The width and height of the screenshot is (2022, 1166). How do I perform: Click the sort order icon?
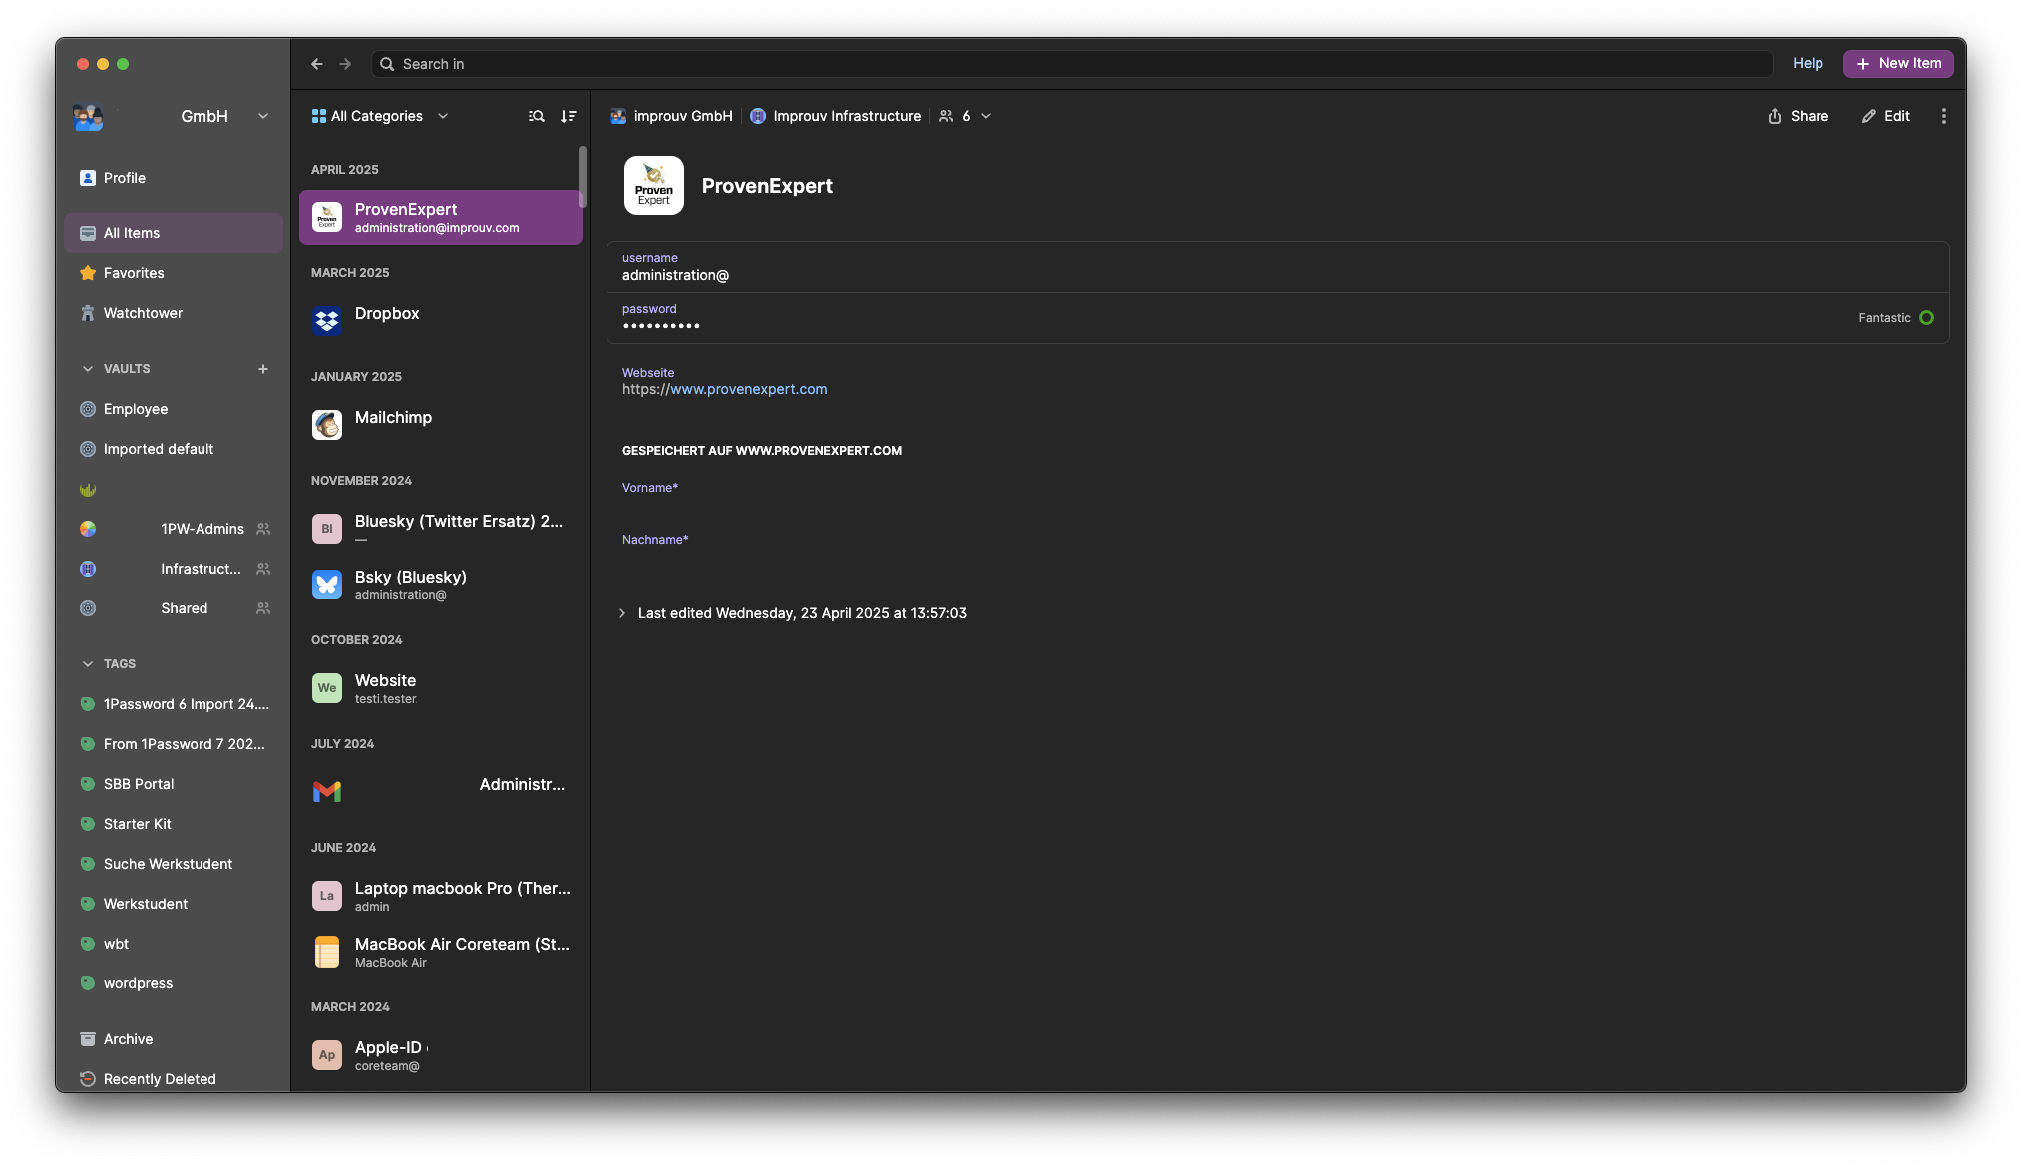[568, 116]
